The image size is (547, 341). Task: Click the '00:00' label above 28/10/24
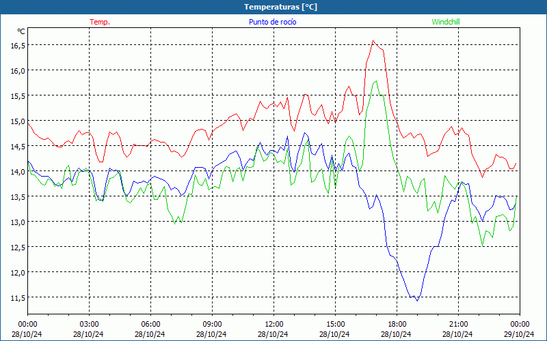(27, 325)
